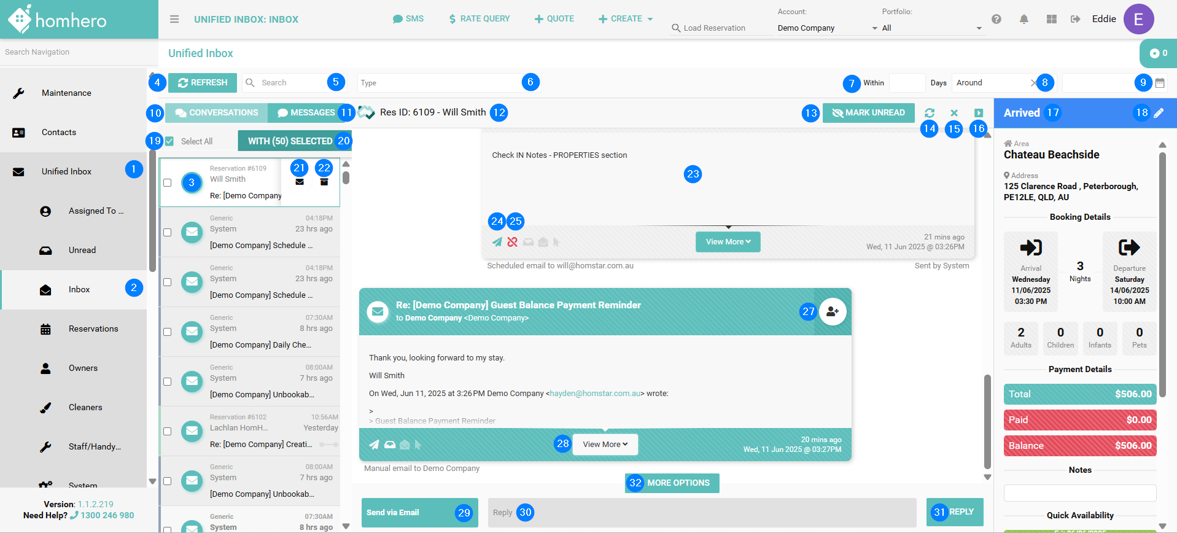Expand the CREATE dropdown menu
1177x533 pixels.
click(626, 19)
